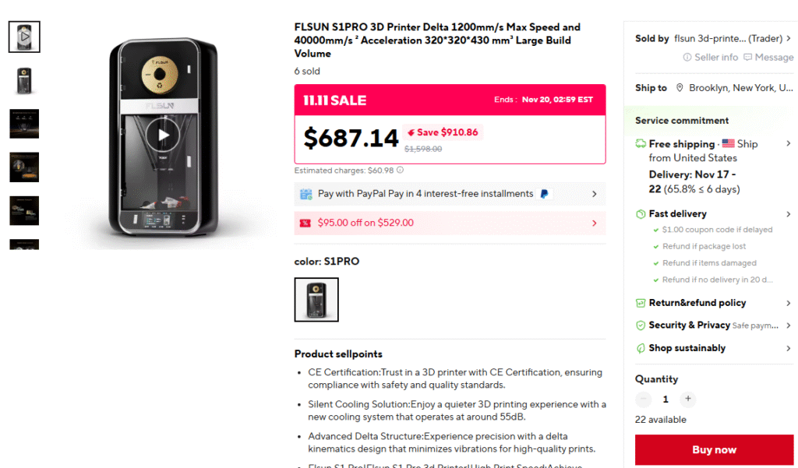Screen dimensions: 798x468
Task: Play the product video on main image
Action: [163, 135]
